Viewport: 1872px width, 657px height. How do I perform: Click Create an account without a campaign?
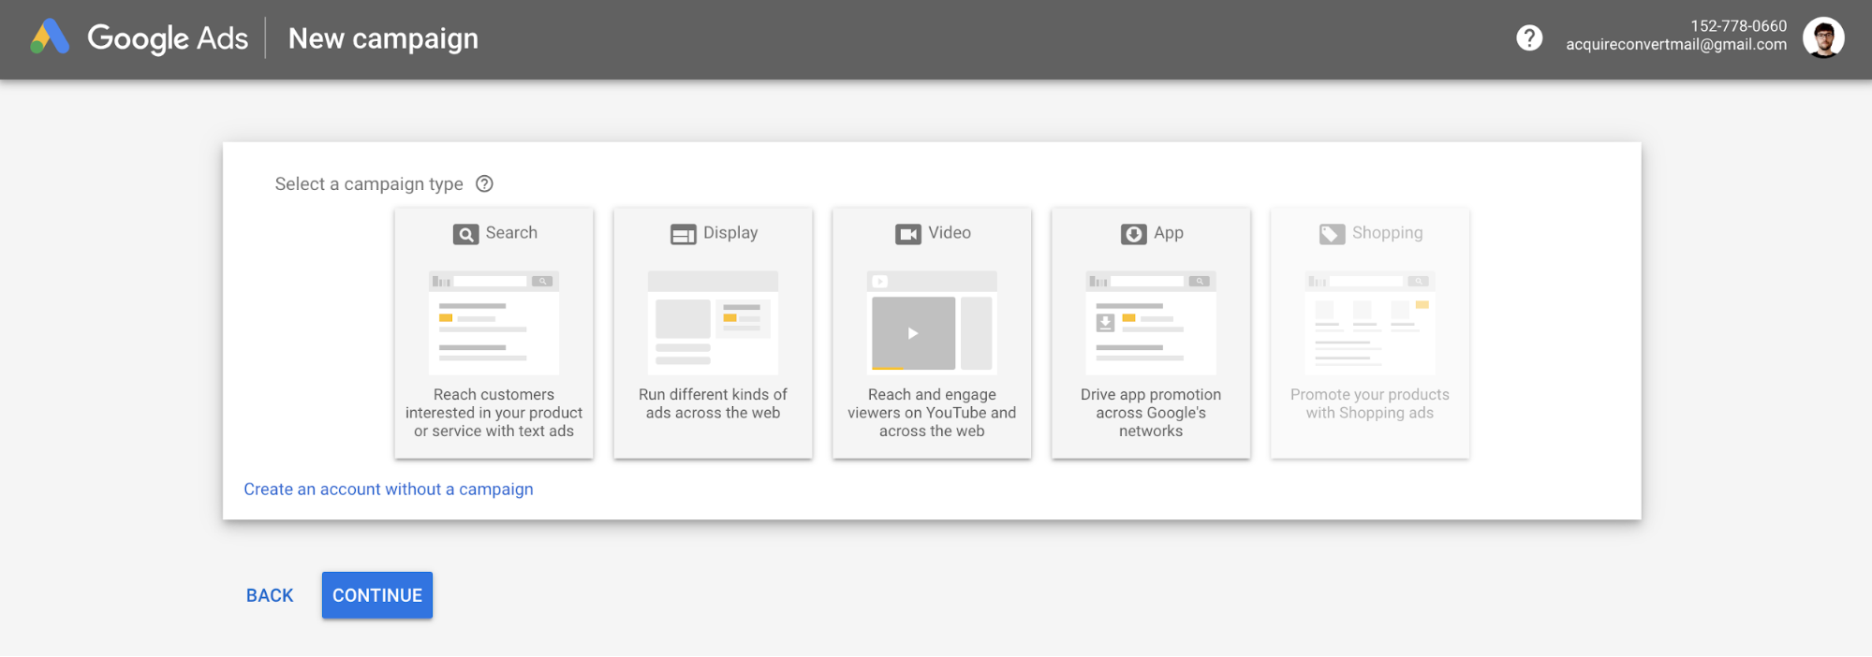click(x=388, y=489)
